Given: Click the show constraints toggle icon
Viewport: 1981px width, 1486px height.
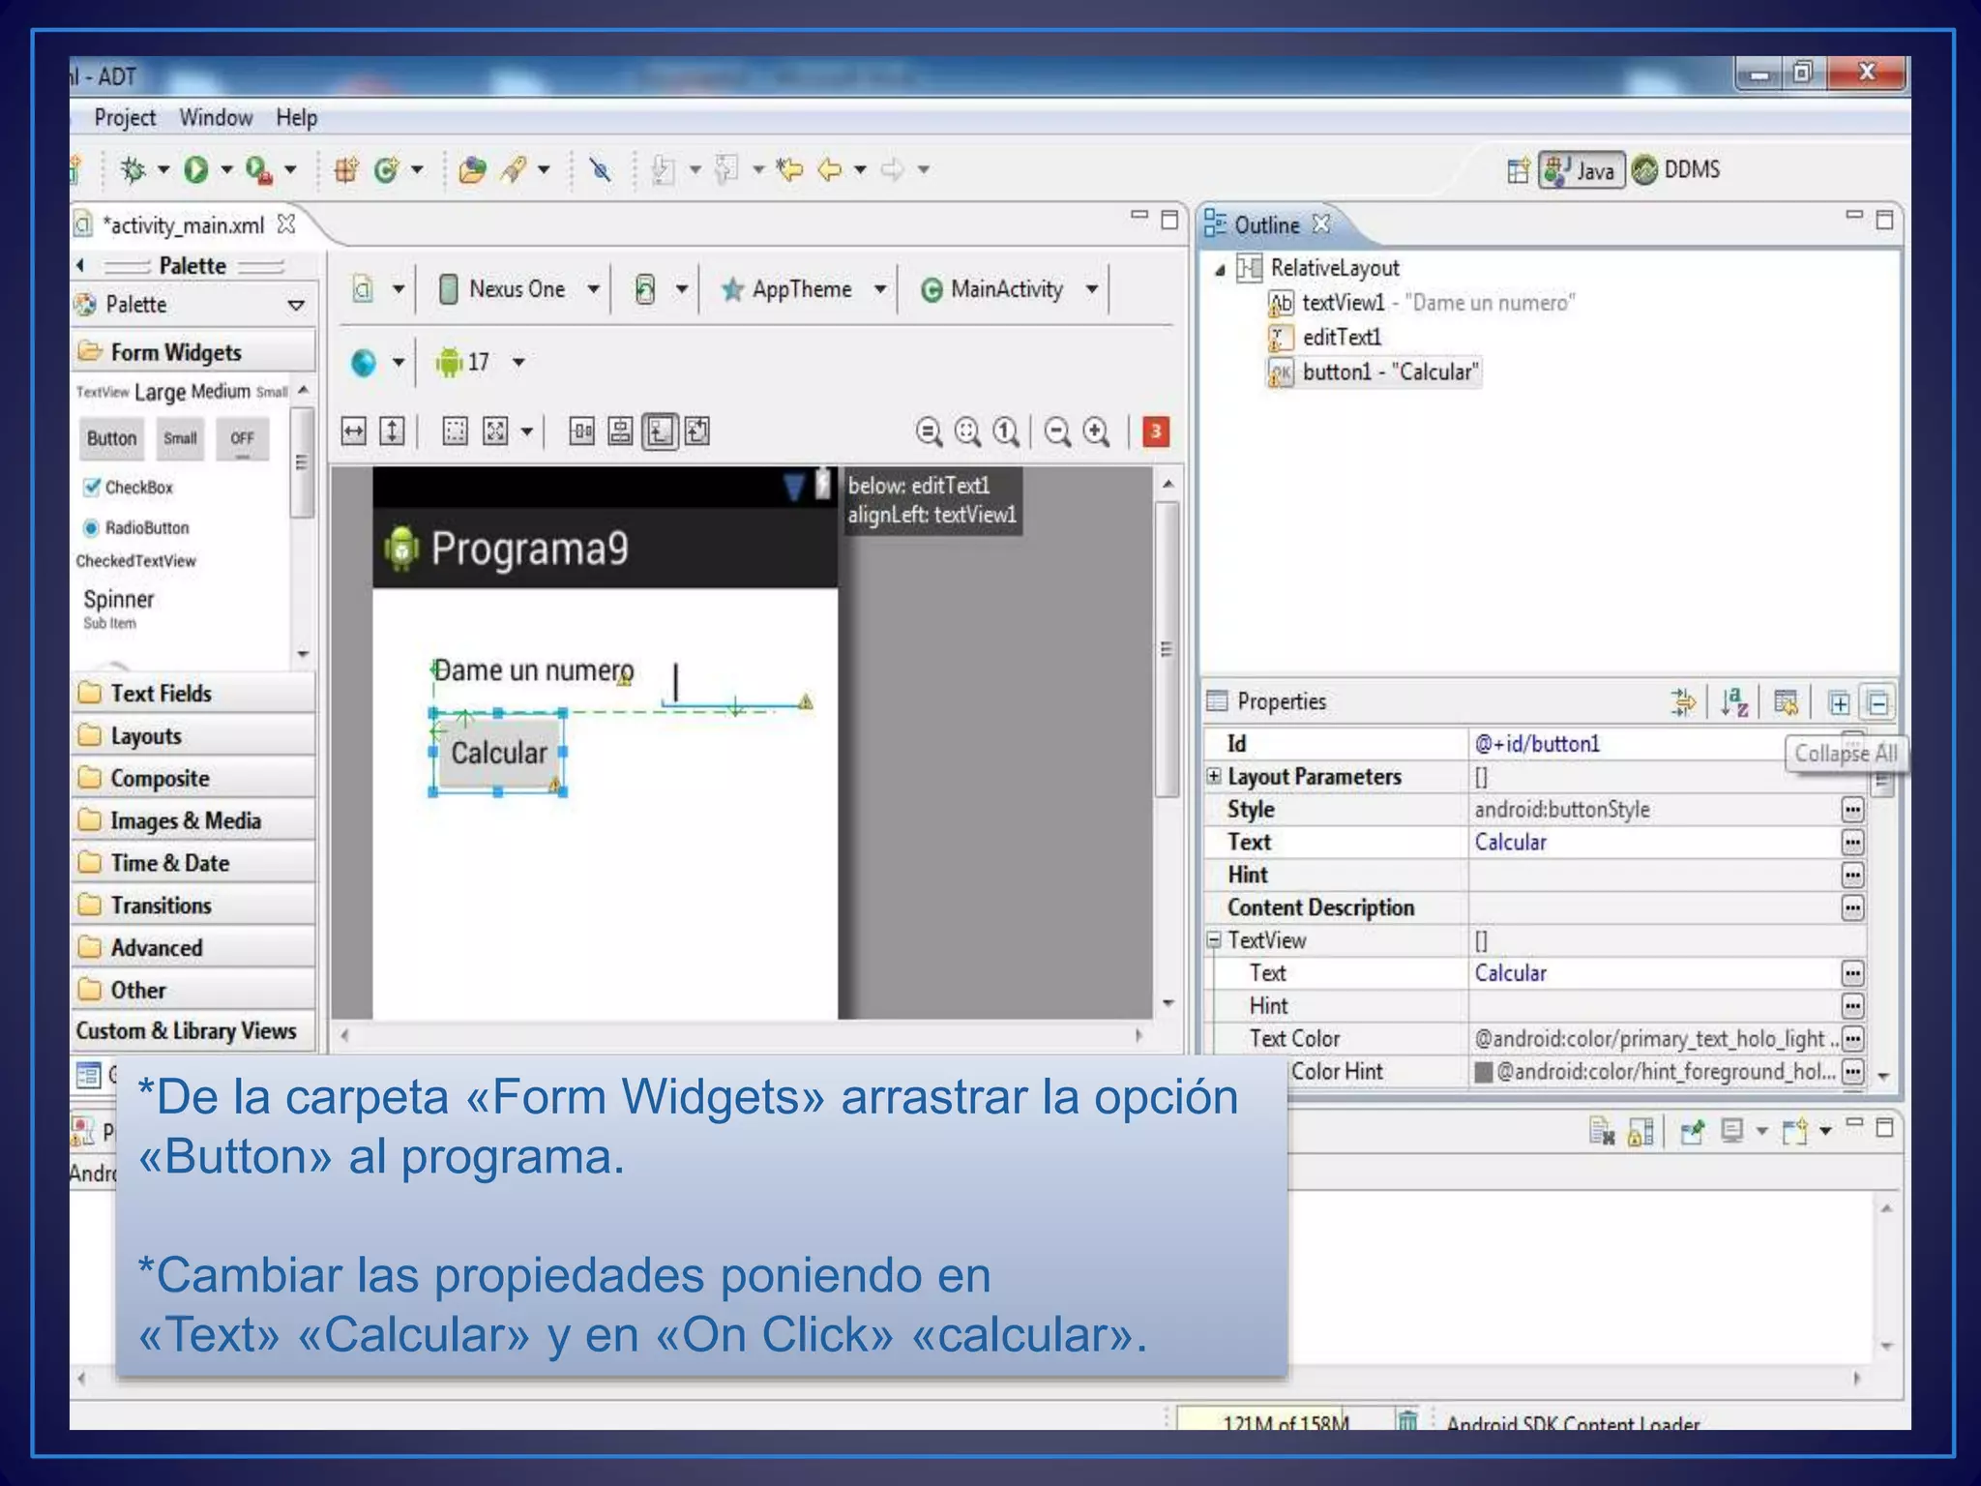Looking at the screenshot, I should 660,431.
